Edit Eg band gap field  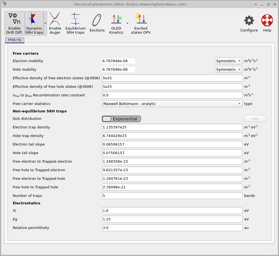(172, 219)
